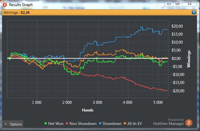Toggle the Net Won green legend swatch
200x131 pixels.
click(46, 123)
